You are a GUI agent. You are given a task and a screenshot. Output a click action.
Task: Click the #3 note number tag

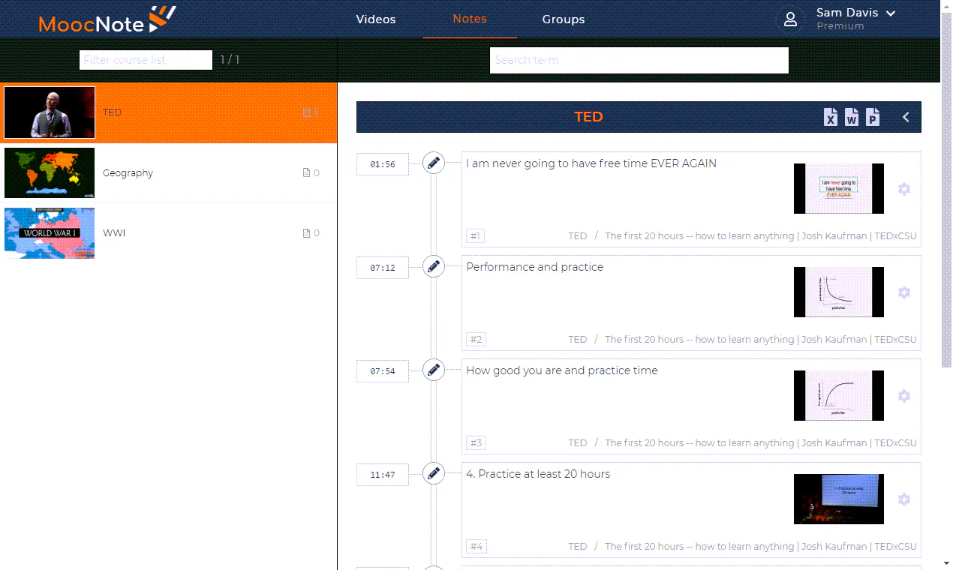click(476, 443)
